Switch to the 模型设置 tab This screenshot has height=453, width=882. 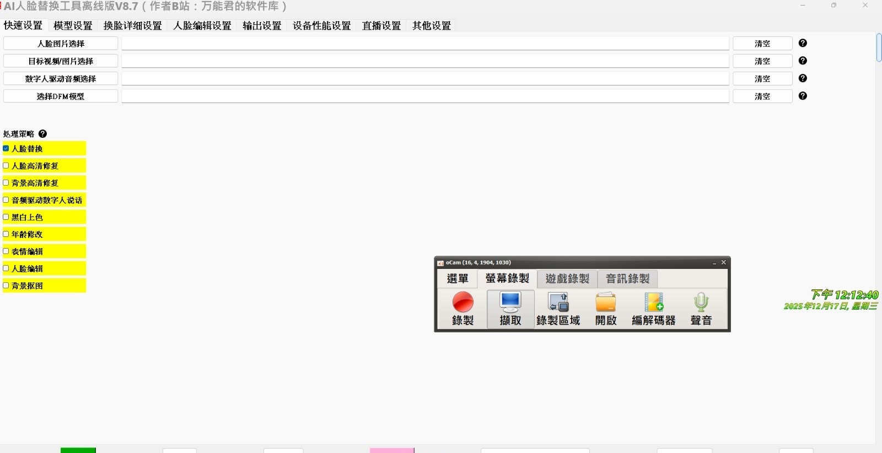[73, 26]
